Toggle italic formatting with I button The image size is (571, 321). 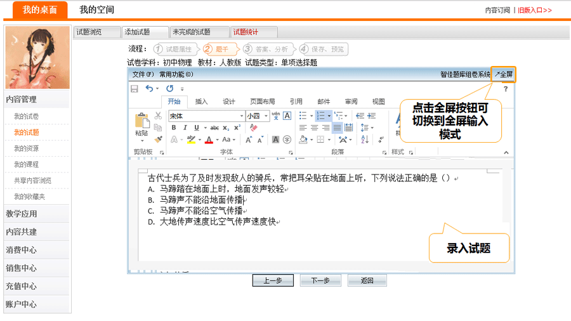[185, 128]
